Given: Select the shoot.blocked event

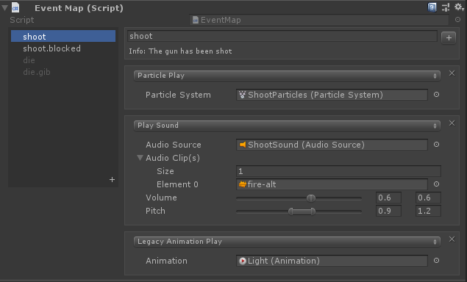Looking at the screenshot, I should coord(63,48).
